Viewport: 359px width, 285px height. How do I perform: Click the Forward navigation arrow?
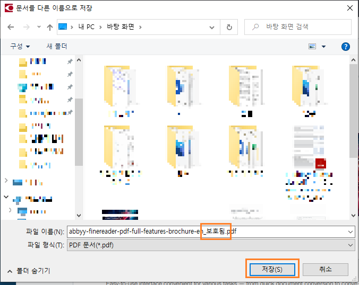(x=27, y=27)
